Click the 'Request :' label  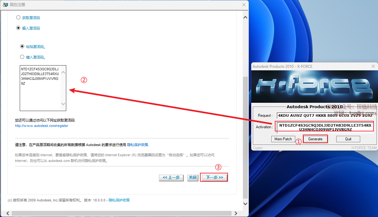click(x=265, y=115)
